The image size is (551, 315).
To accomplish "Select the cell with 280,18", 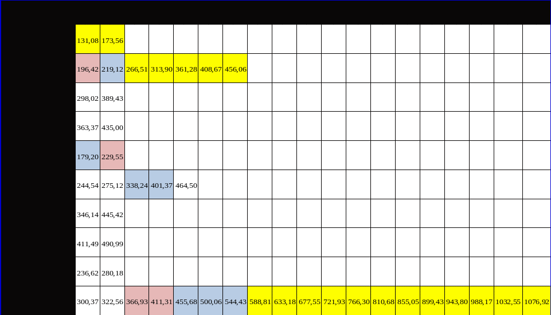I will click(112, 272).
